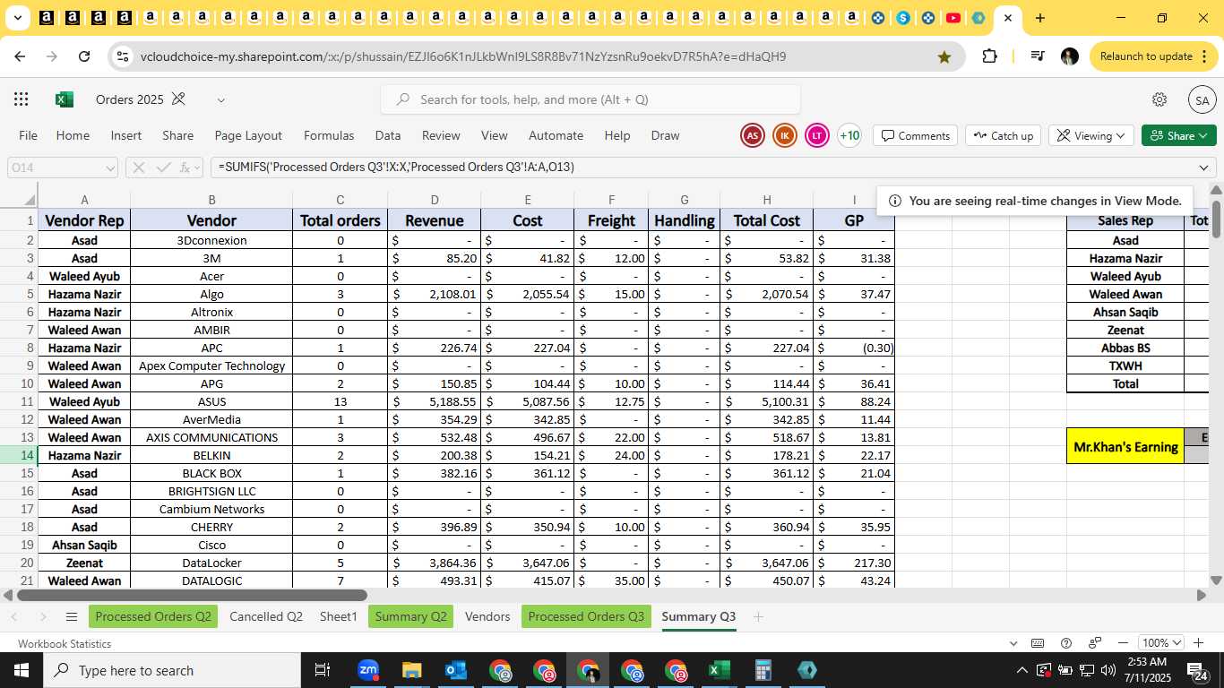The width and height of the screenshot is (1224, 688).
Task: Open the browser tab search chevron
Action: pyautogui.click(x=17, y=18)
